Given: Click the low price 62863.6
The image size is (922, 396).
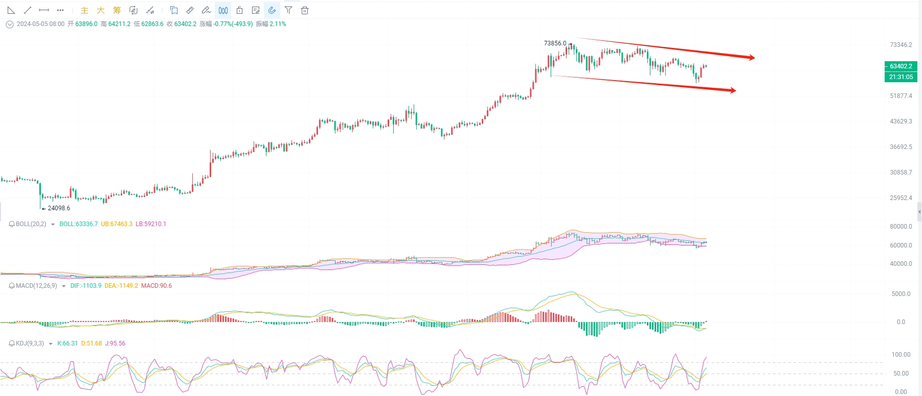Looking at the screenshot, I should tap(152, 24).
